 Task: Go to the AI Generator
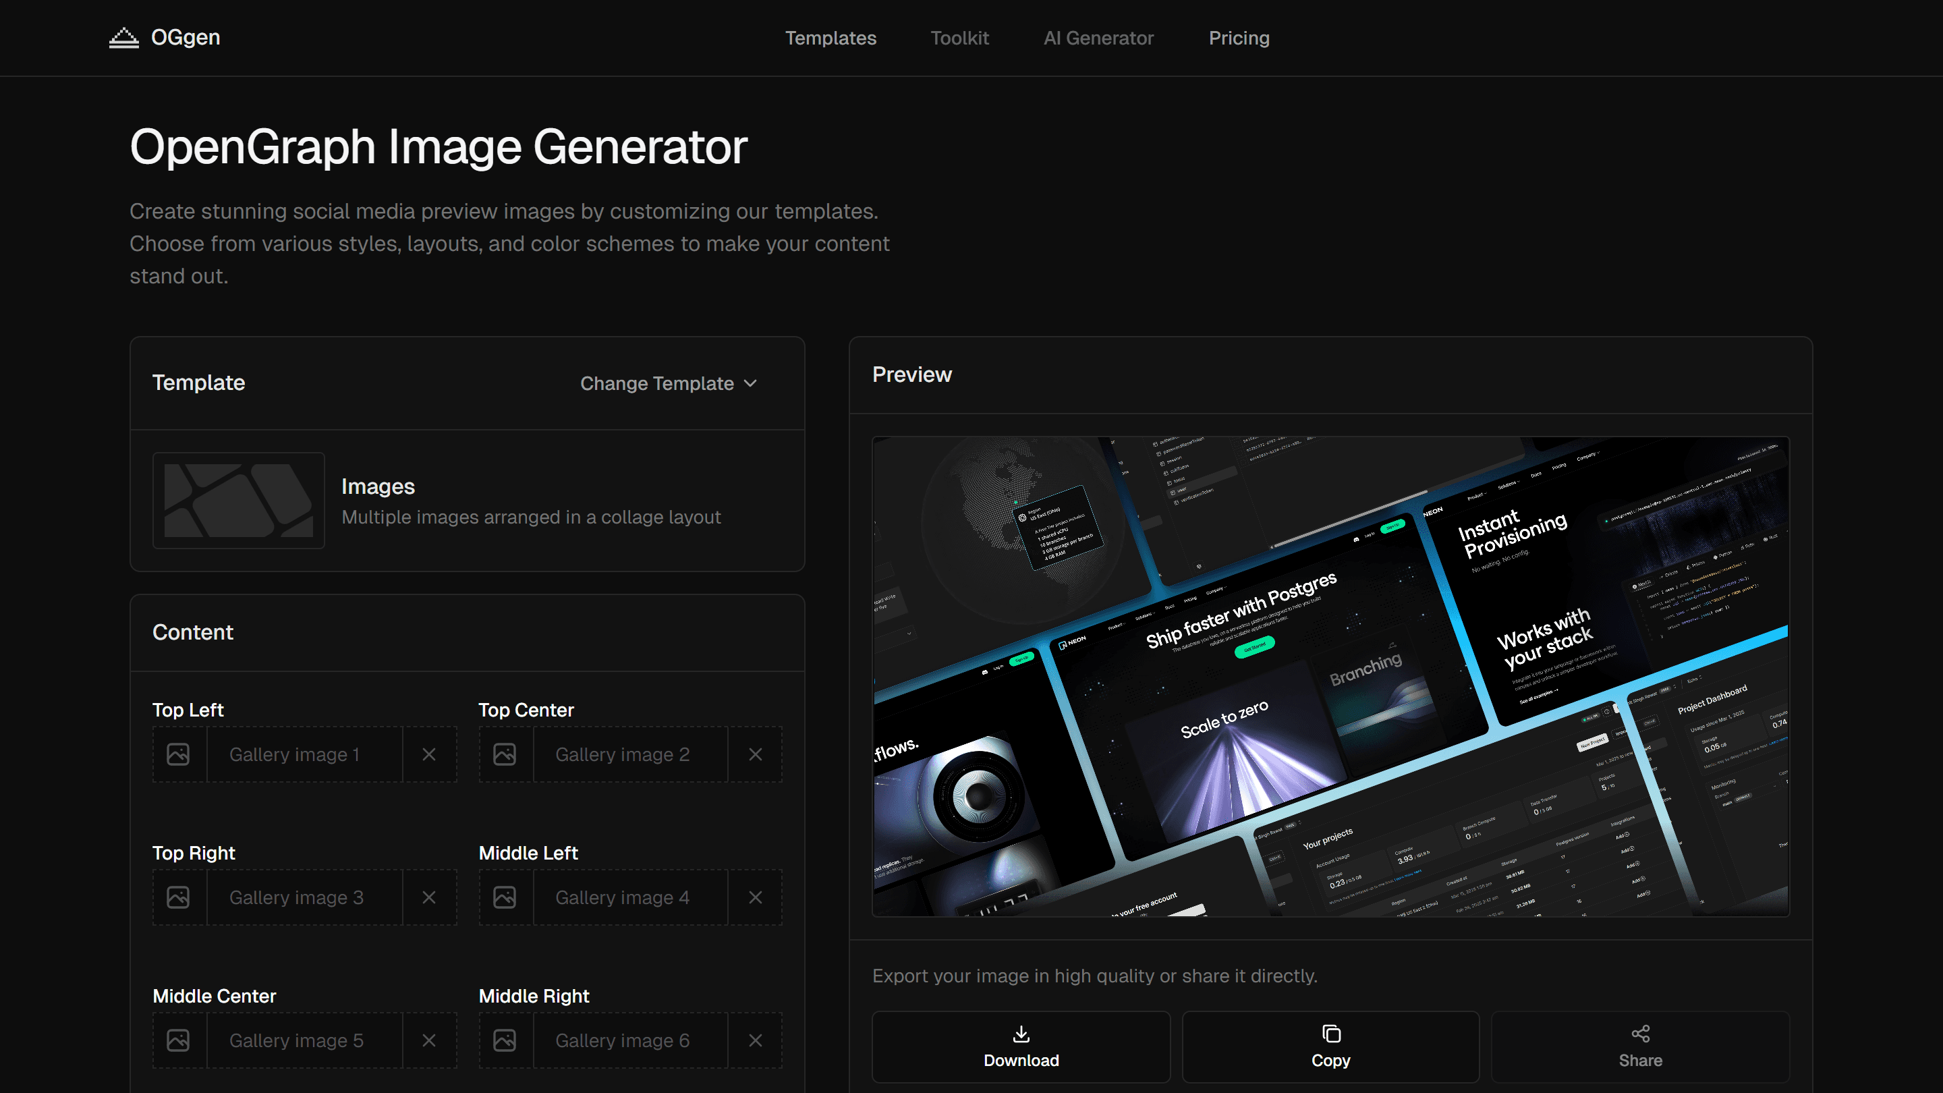point(1098,38)
